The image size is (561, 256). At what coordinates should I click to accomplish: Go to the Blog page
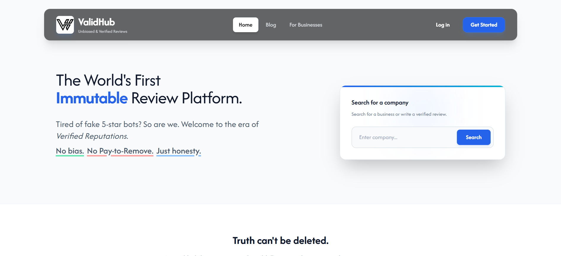click(271, 25)
